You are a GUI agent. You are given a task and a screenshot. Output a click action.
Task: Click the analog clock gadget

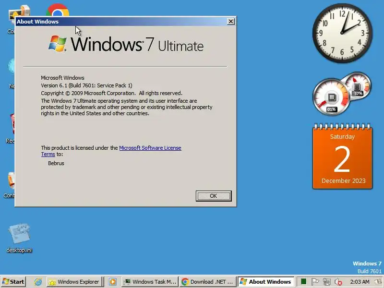342,33
